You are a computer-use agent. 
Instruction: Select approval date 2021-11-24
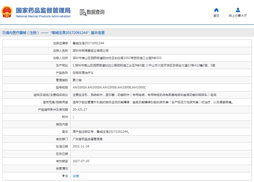coord(81,146)
